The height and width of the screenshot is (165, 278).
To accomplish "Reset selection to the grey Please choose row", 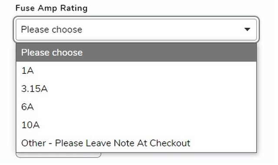I will (136, 53).
